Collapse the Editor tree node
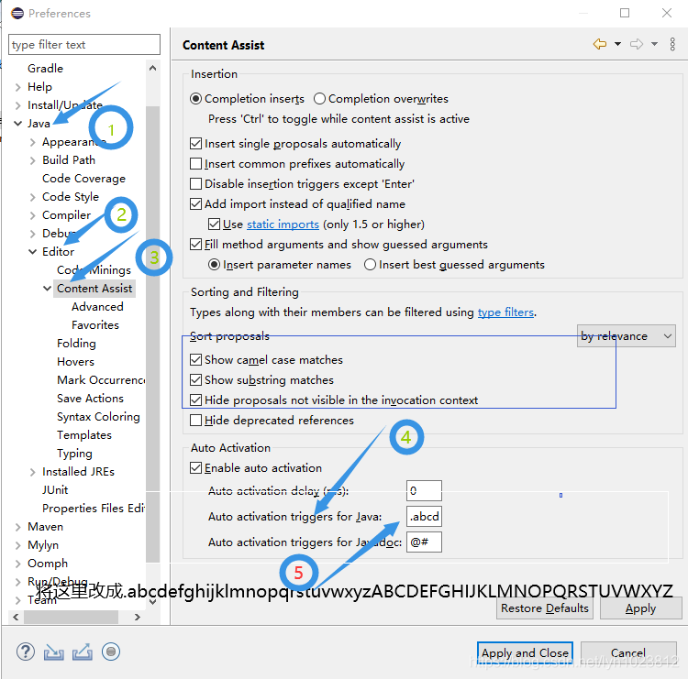 point(32,252)
